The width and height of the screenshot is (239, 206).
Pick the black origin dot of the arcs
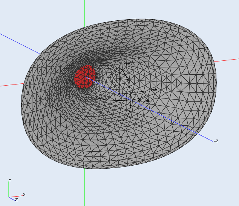119,94
